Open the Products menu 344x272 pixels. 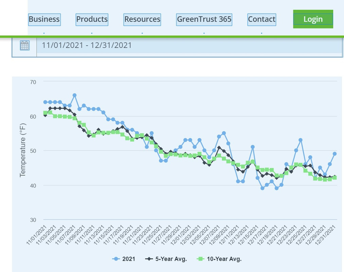92,20
